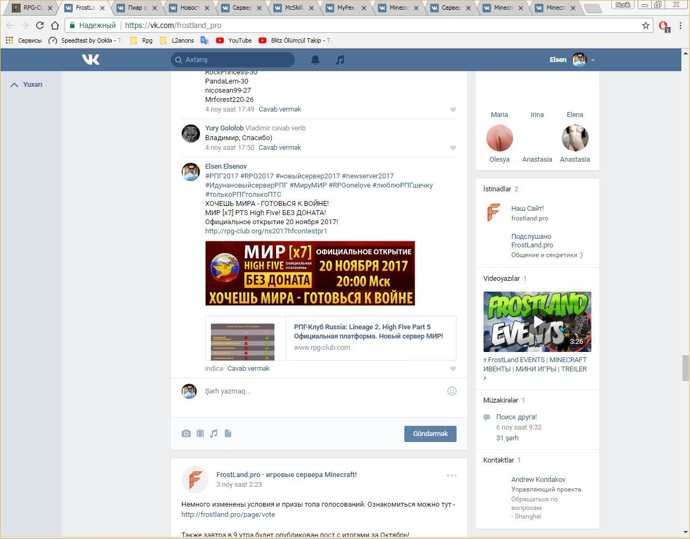
Task: Open the Поиск друга! discussion
Action: 516,417
